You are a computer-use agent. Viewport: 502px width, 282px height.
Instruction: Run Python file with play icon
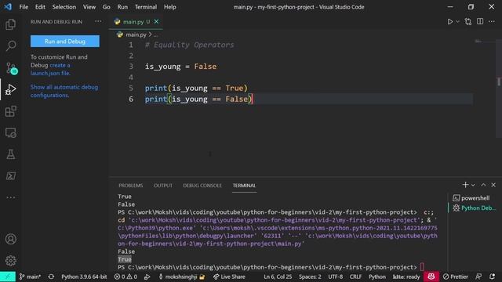click(449, 22)
